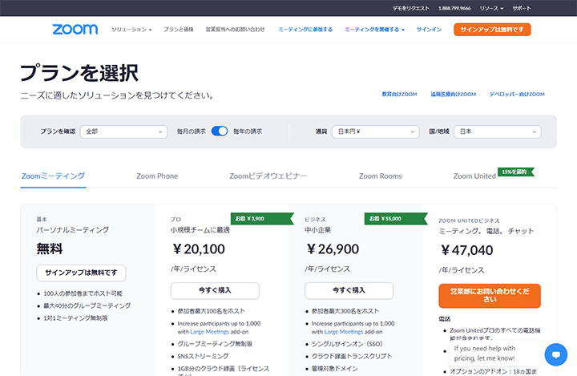
Task: Expand the 通貨 currency dropdown
Action: tap(376, 131)
